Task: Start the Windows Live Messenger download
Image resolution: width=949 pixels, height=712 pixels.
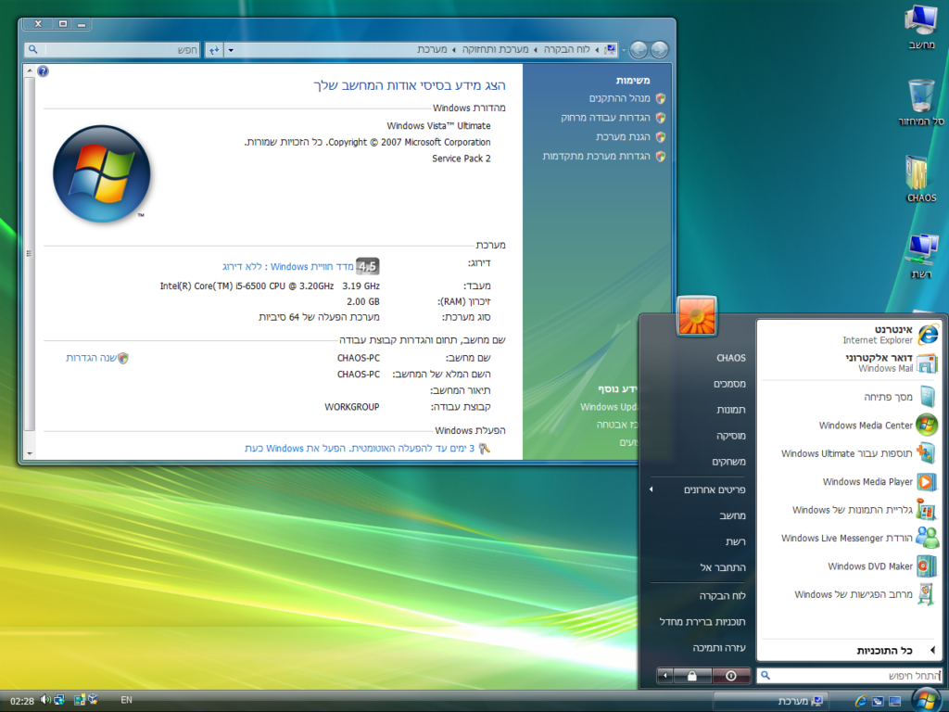Action: coord(849,538)
